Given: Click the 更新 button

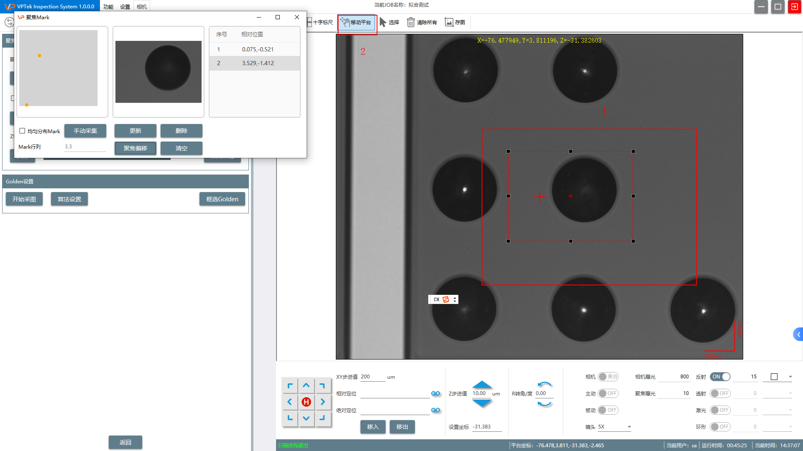Looking at the screenshot, I should click(136, 131).
